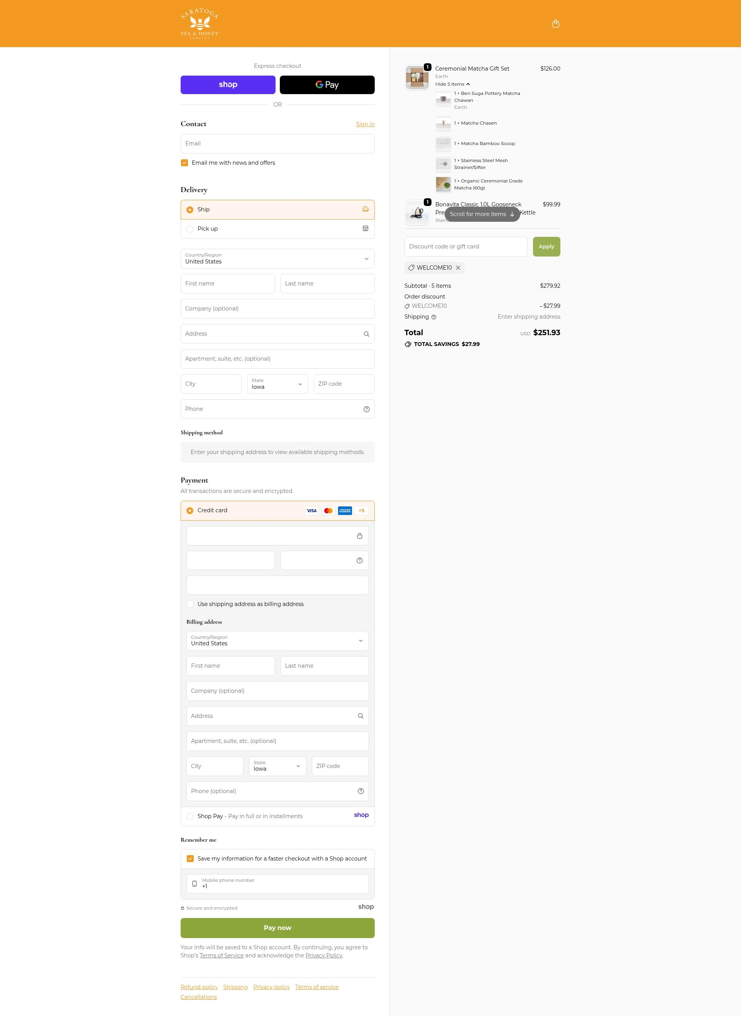
Task: Open the Refund policy link
Action: [199, 987]
